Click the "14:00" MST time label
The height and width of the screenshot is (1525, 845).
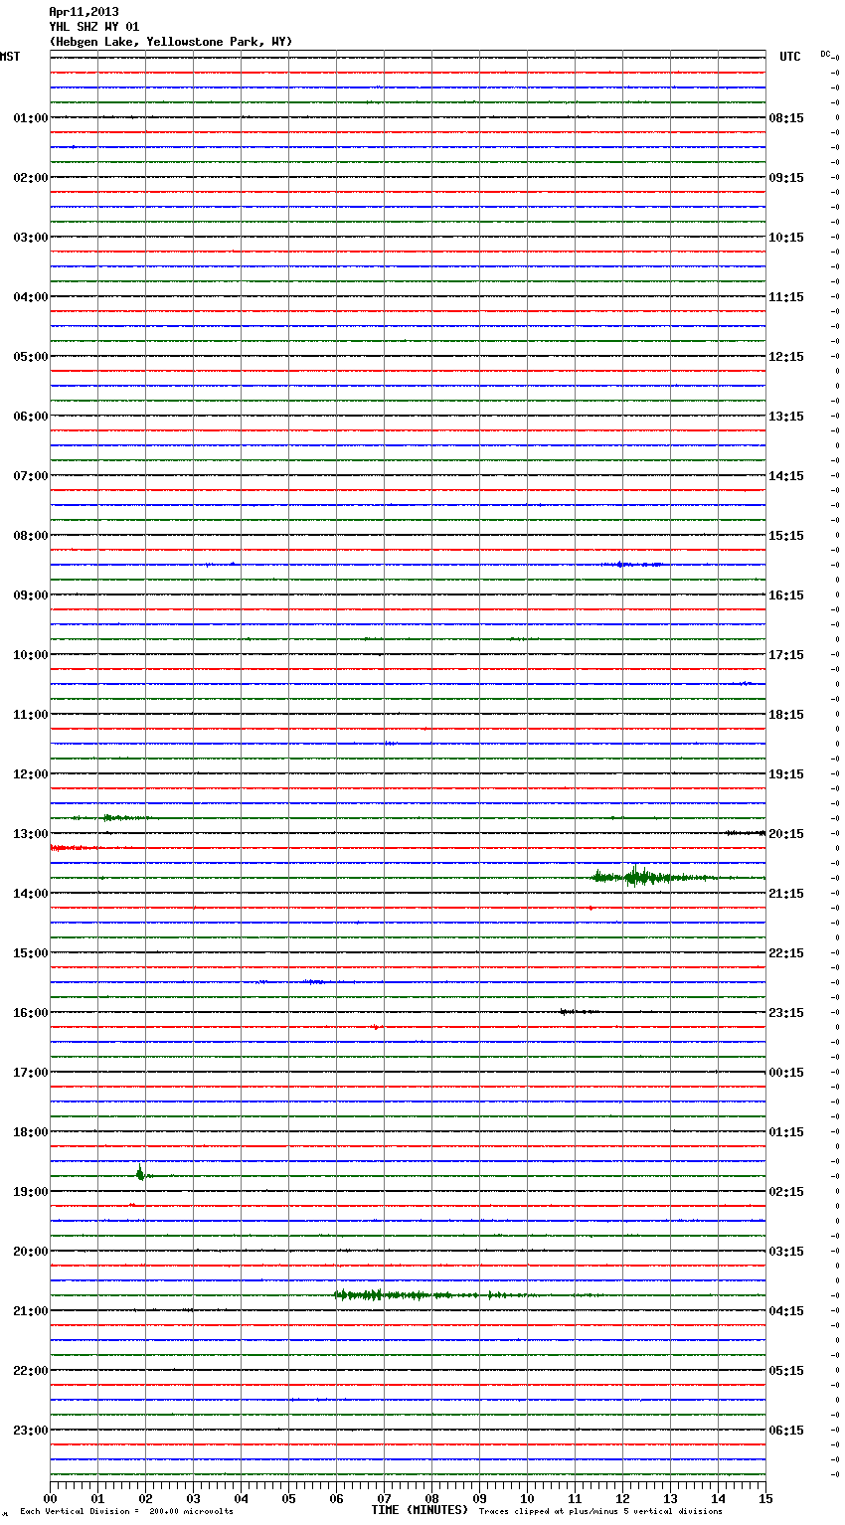(x=31, y=894)
